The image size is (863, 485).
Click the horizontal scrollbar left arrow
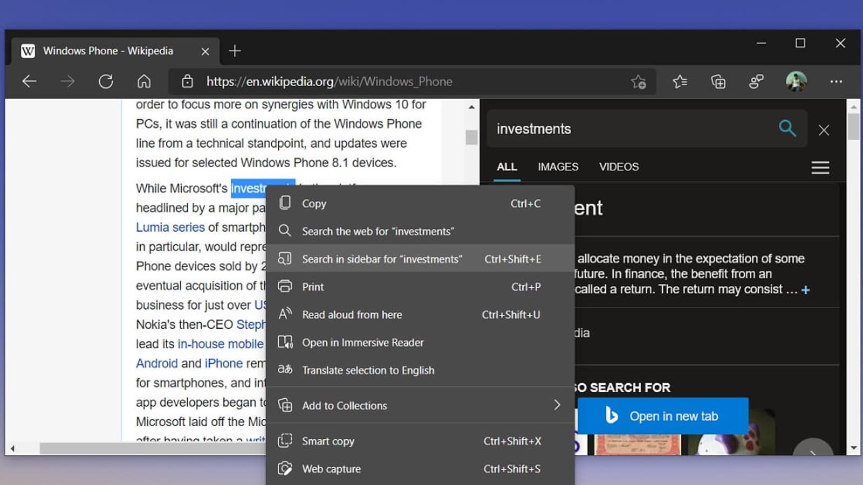point(12,448)
